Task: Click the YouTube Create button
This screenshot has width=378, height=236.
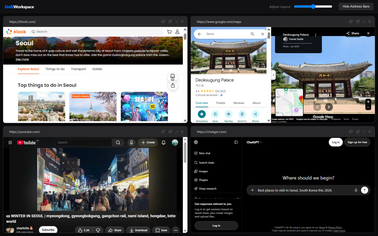Action: [x=148, y=142]
